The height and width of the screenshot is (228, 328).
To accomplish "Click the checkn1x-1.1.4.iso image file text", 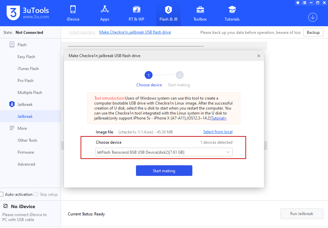I will [146, 132].
